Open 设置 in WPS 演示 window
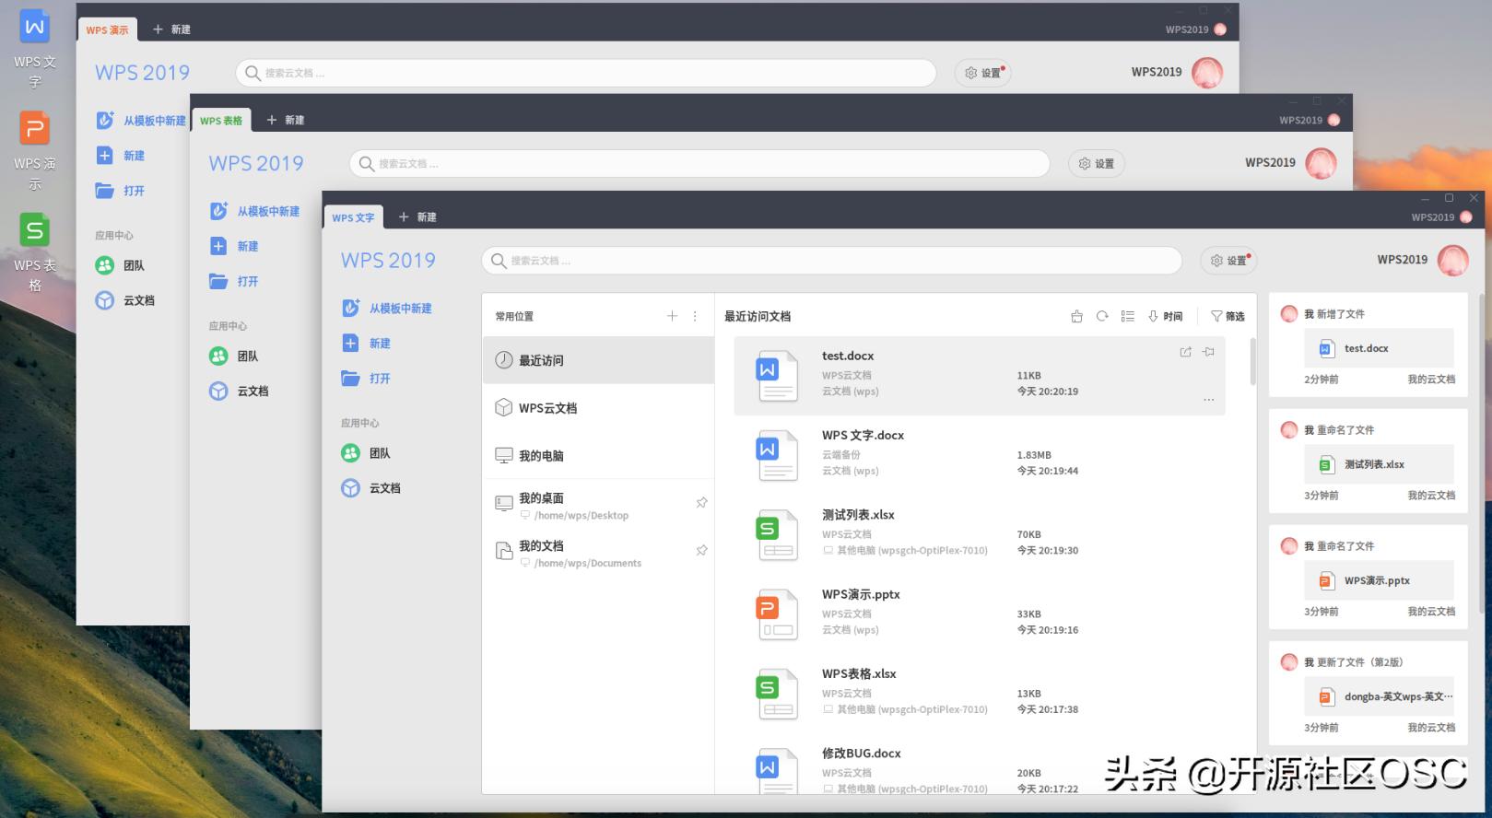The height and width of the screenshot is (818, 1492). coord(982,73)
